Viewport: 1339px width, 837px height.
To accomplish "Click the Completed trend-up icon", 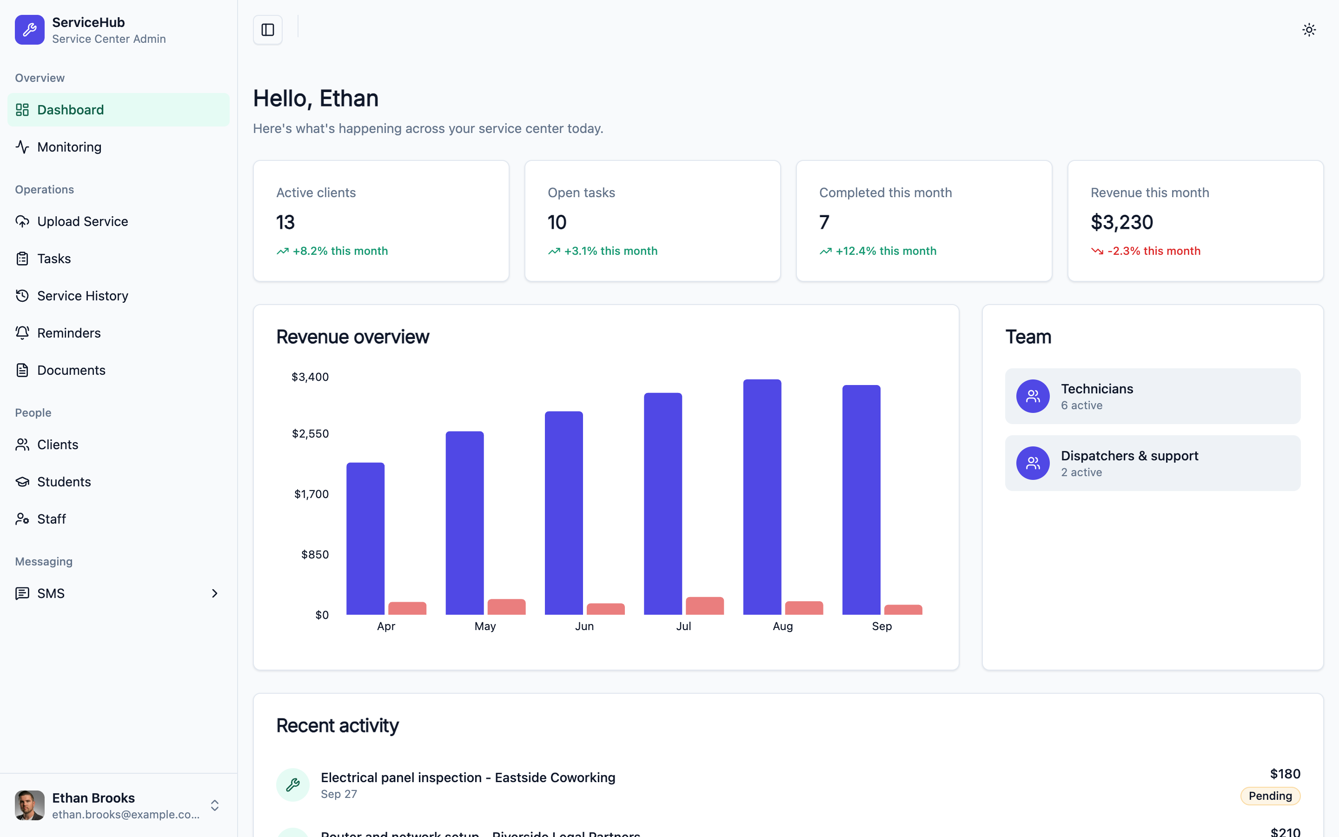I will [x=826, y=251].
